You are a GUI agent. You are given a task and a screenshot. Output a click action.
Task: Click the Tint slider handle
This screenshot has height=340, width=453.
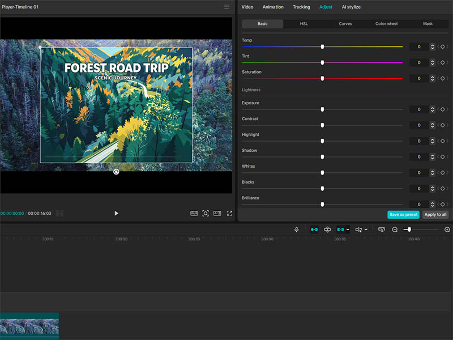(322, 62)
